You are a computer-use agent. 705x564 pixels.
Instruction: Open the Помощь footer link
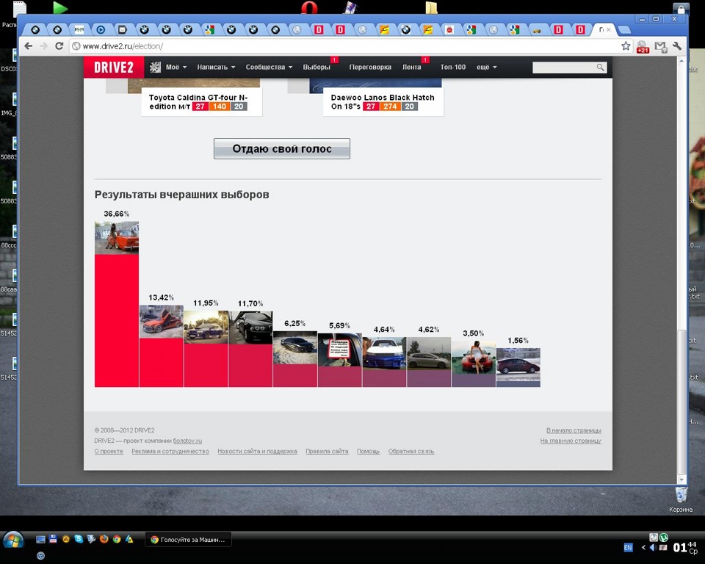[368, 451]
